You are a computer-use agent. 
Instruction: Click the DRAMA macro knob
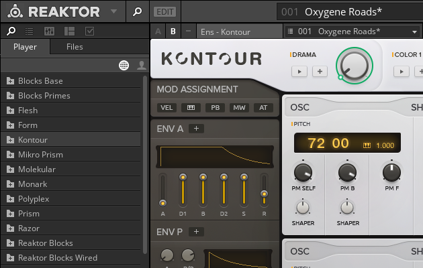pos(355,66)
